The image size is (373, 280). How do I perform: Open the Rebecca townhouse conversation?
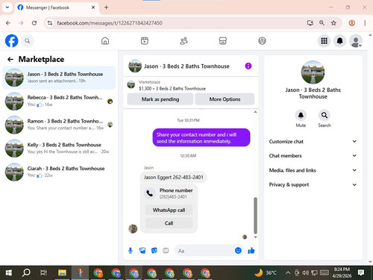59,101
